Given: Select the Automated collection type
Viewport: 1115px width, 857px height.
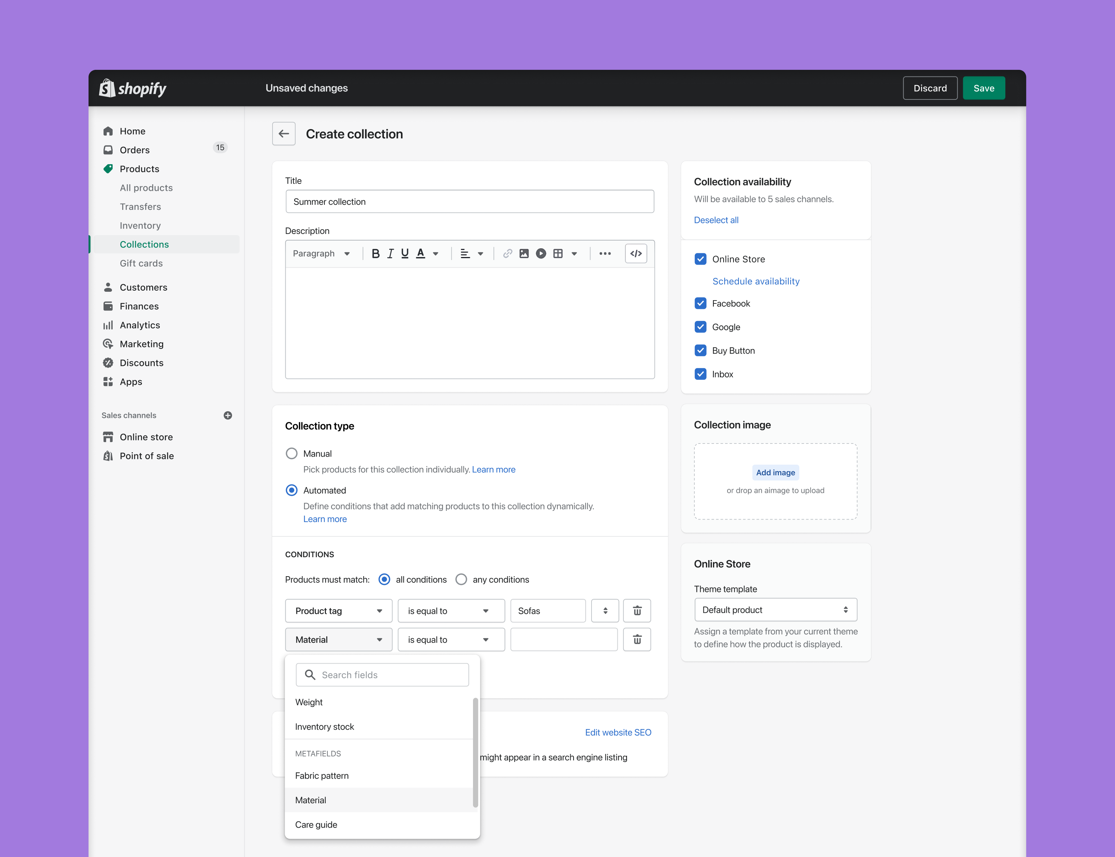Looking at the screenshot, I should click(292, 490).
